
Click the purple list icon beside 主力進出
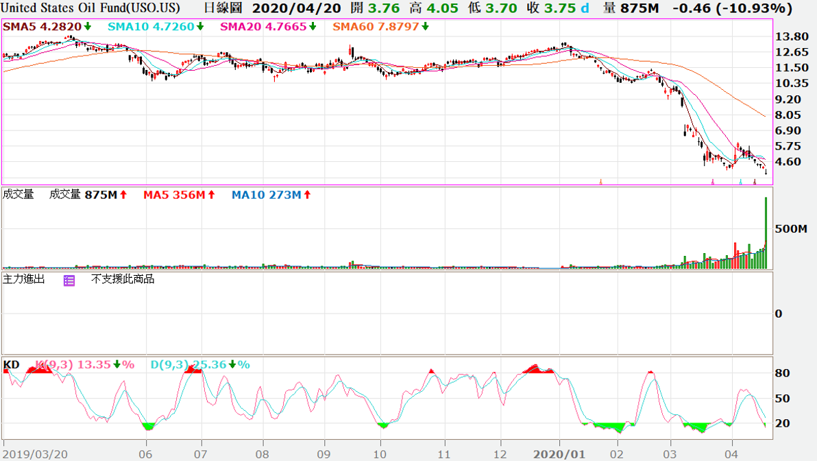tap(69, 281)
